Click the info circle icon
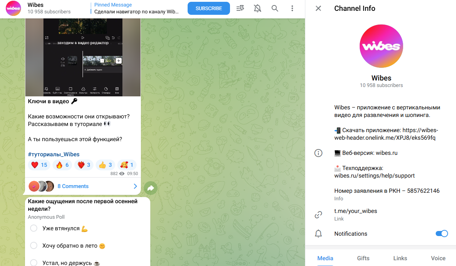Image resolution: width=456 pixels, height=266 pixels. (318, 153)
